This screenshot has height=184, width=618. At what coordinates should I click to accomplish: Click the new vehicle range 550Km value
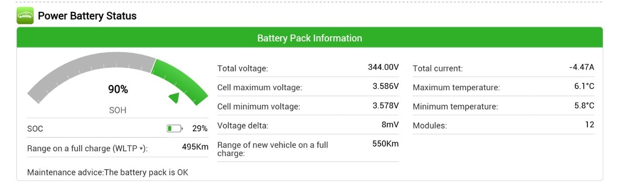point(385,144)
